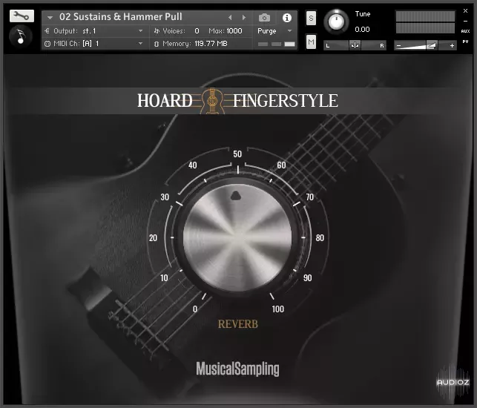This screenshot has height=408, width=477.
Task: Click the output level meter
Action: 425,22
